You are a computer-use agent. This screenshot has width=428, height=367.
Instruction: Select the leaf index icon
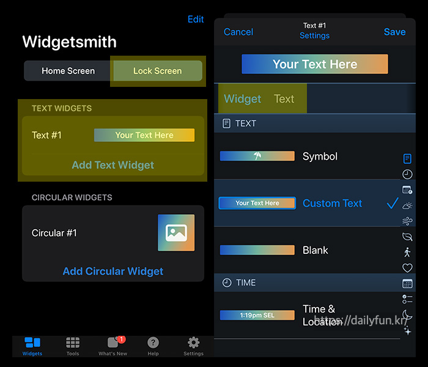pyautogui.click(x=407, y=237)
